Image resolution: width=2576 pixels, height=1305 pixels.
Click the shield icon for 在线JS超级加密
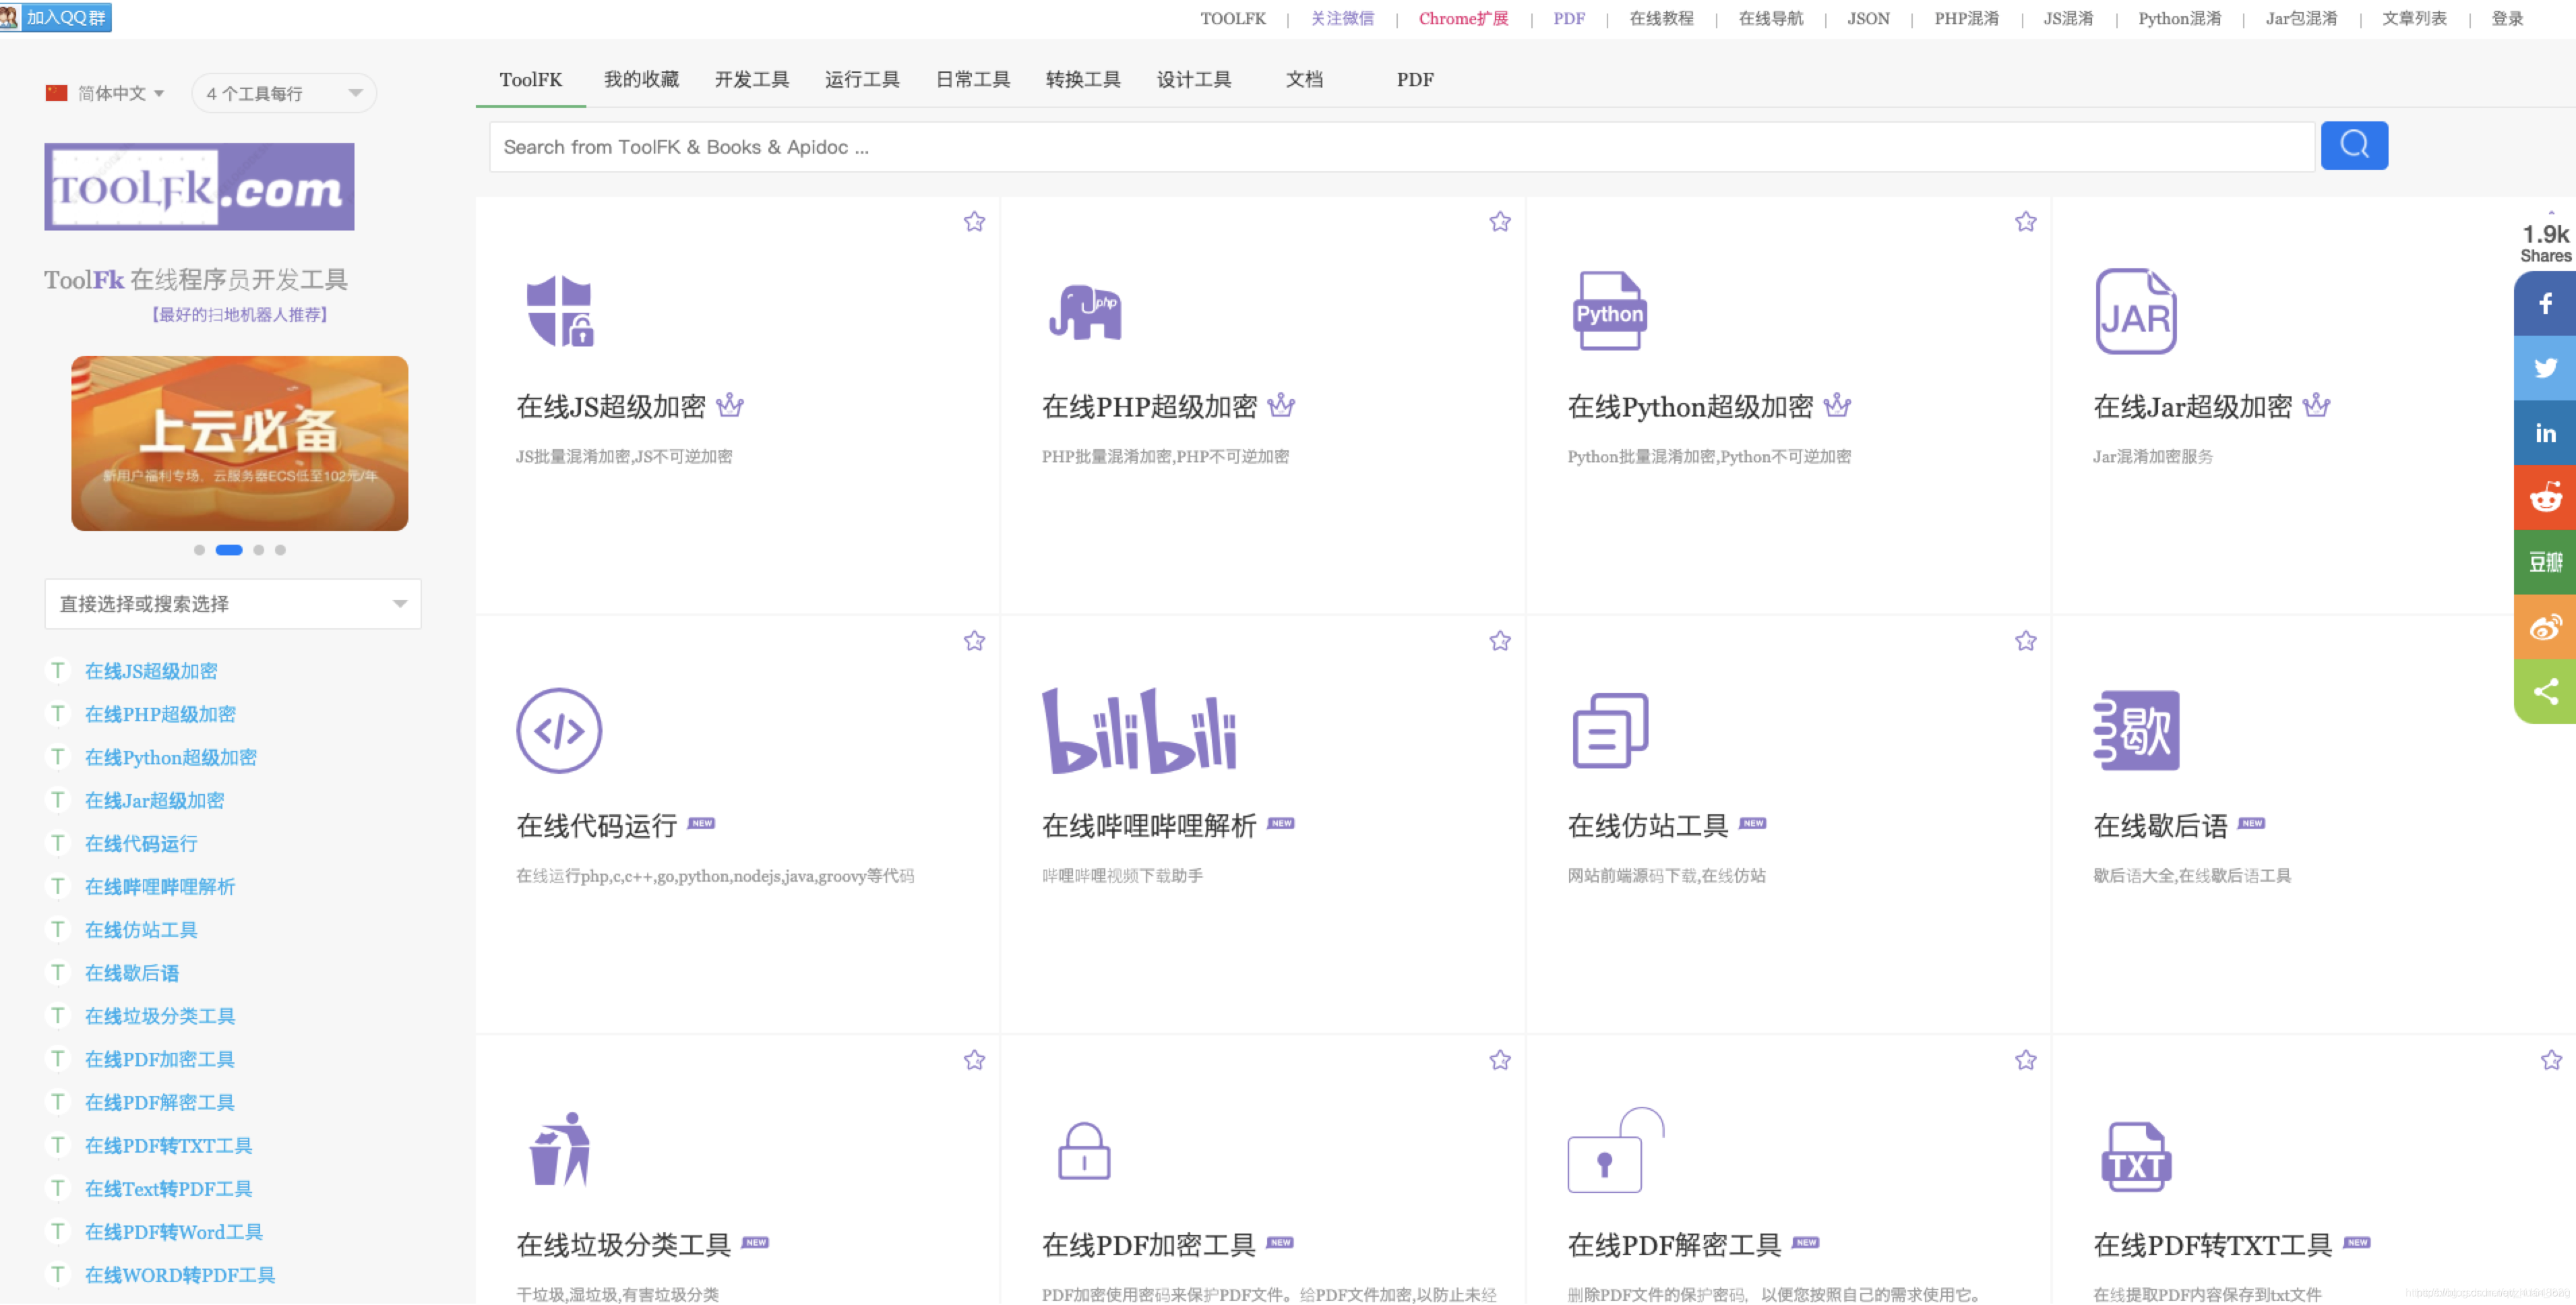(559, 311)
